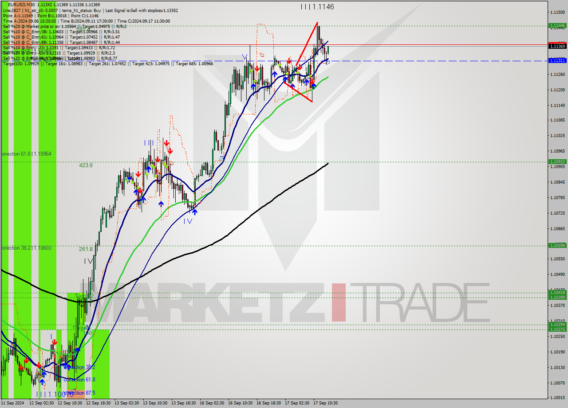Click the green 1.10599 price tag
The height and width of the screenshot is (408, 568).
pyautogui.click(x=557, y=245)
